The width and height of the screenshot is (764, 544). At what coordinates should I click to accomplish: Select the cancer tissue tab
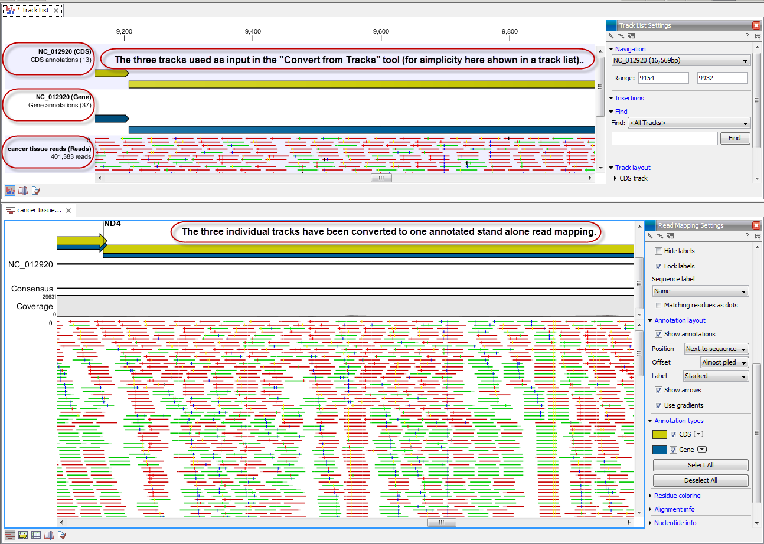point(35,210)
